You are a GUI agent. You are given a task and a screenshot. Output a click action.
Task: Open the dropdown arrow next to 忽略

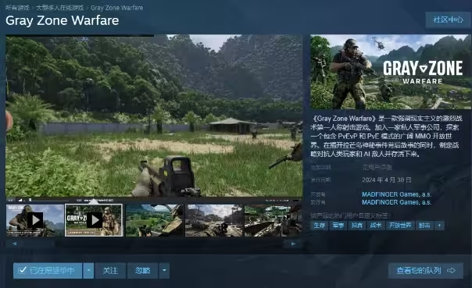pyautogui.click(x=164, y=271)
